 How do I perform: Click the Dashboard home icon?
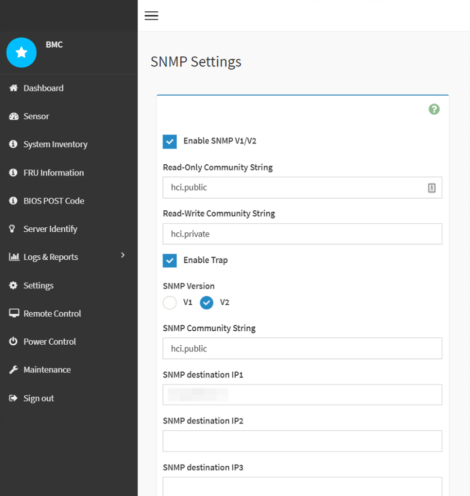pyautogui.click(x=13, y=88)
